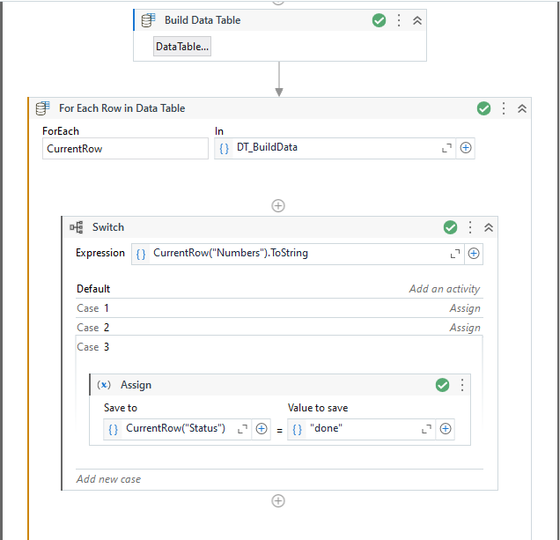Screen dimensions: 560x540
Task: Add activity below the Switch
Action: 278,501
